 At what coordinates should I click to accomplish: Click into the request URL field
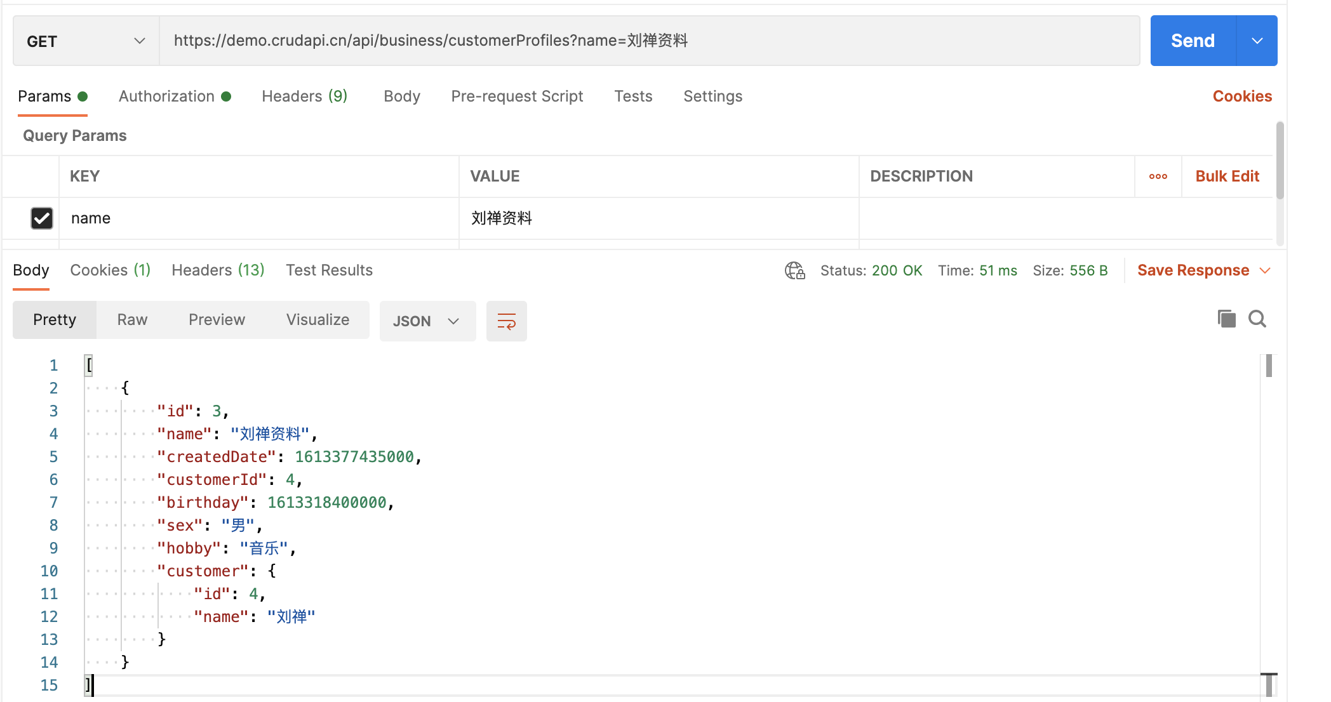[648, 41]
